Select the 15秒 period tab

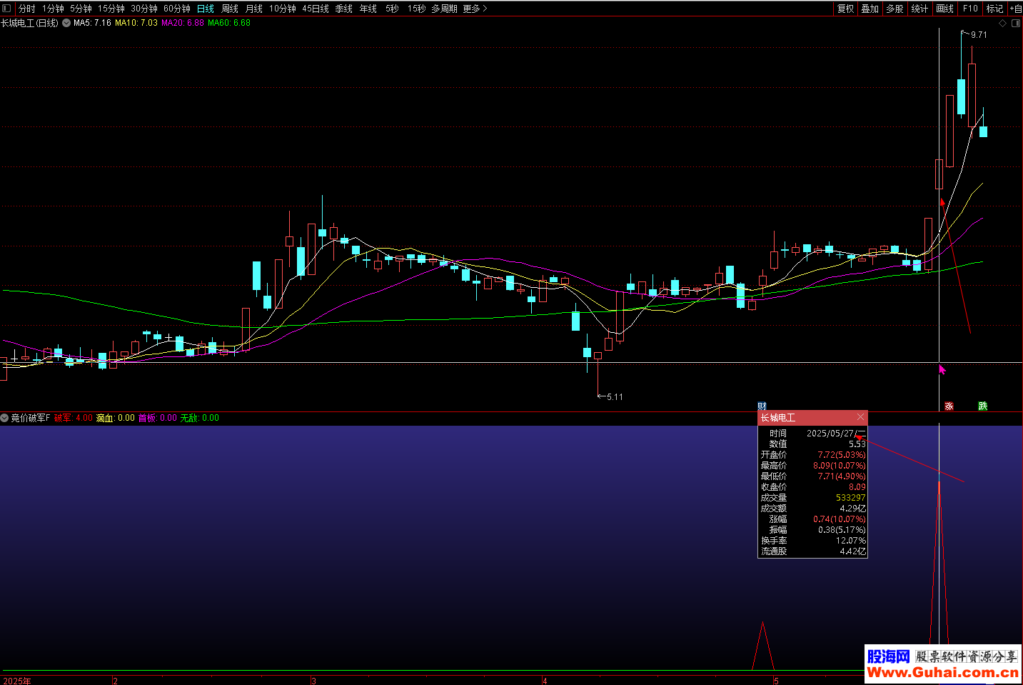point(417,9)
